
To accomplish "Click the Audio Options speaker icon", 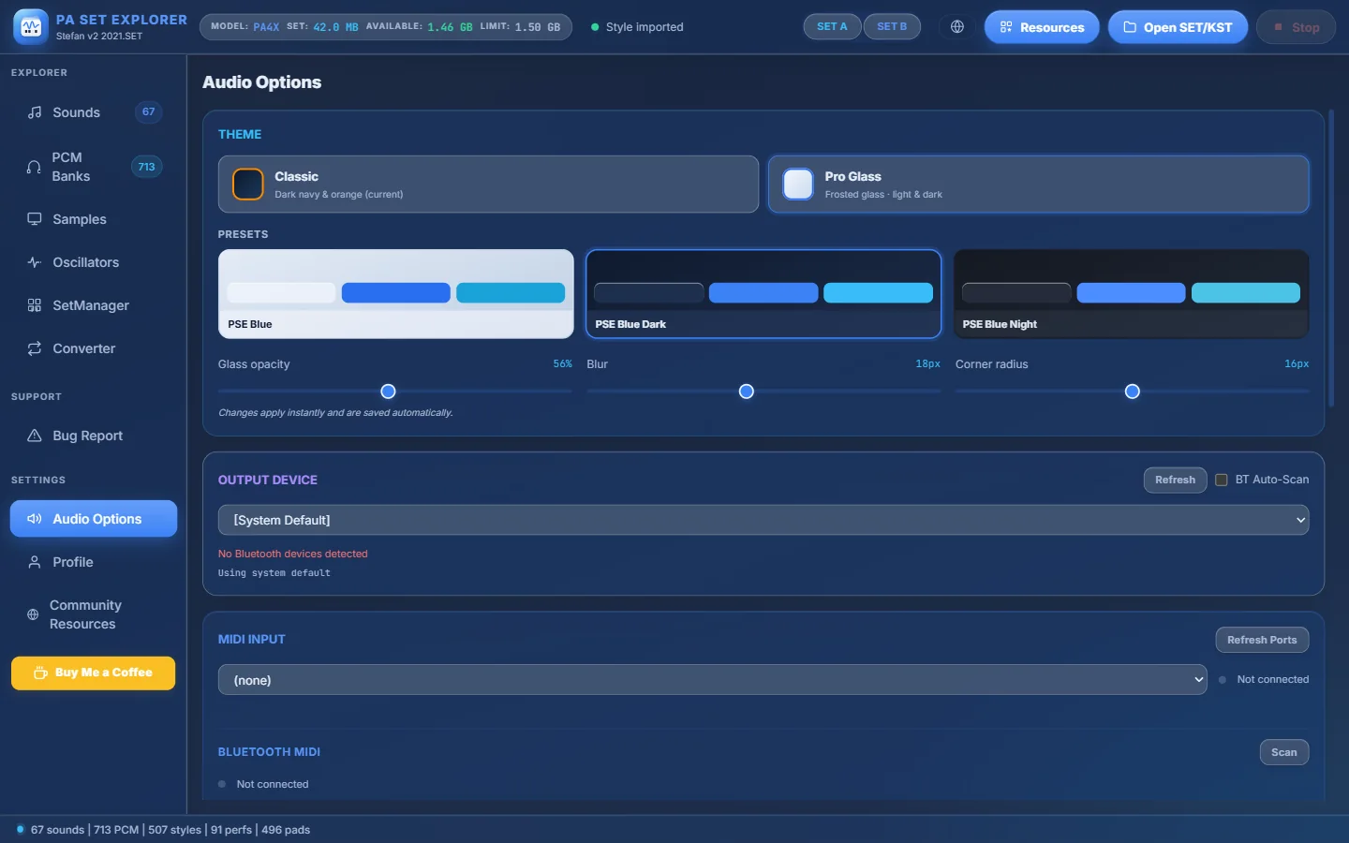I will click(x=35, y=519).
